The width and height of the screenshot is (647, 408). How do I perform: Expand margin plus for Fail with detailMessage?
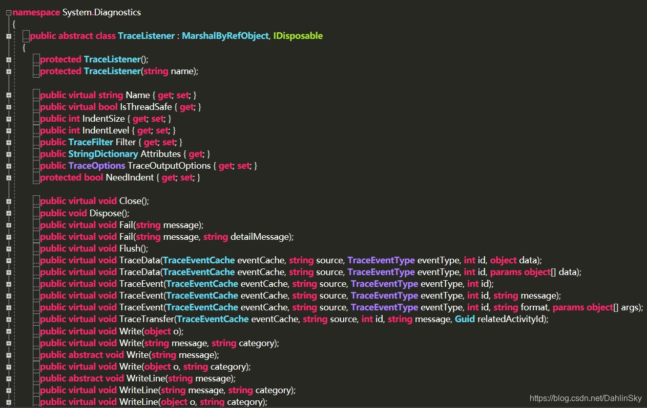pyautogui.click(x=9, y=237)
